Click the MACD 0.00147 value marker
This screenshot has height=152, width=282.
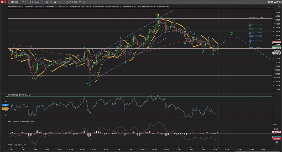(276, 132)
